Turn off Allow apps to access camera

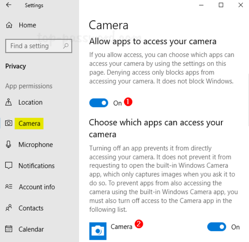pos(99,103)
